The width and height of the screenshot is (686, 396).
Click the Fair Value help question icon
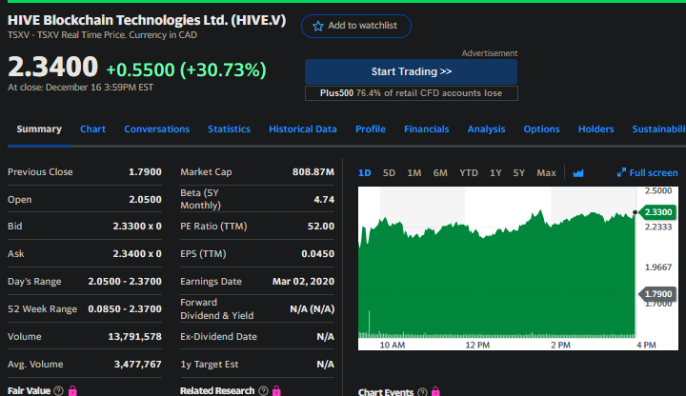tap(59, 391)
